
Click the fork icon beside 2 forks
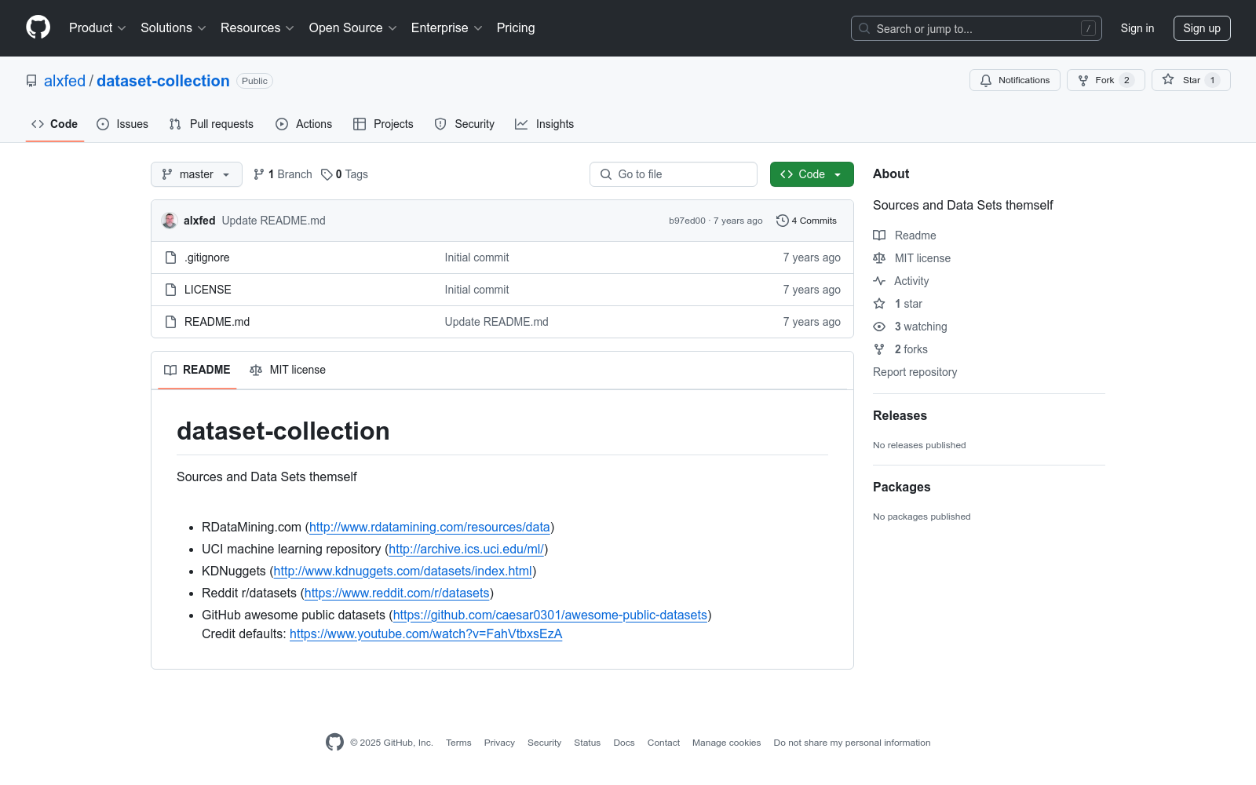click(879, 349)
